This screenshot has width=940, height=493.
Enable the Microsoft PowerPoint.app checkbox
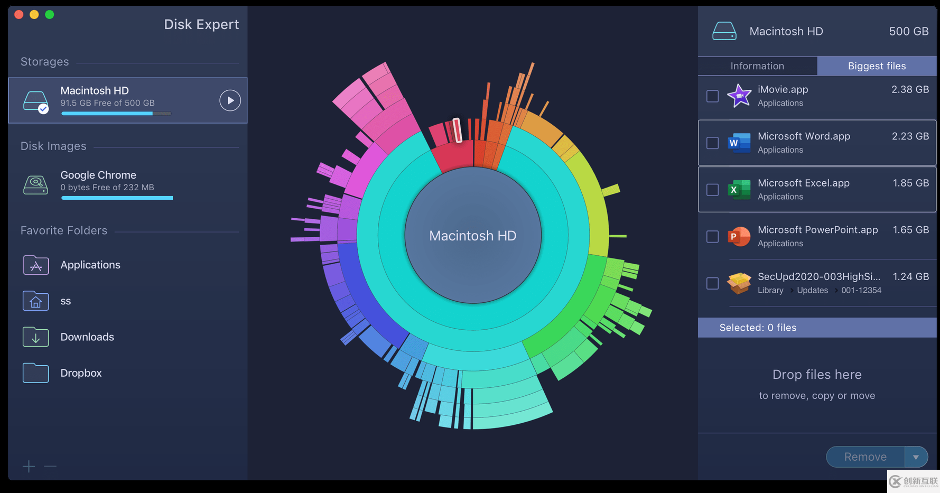click(x=712, y=236)
